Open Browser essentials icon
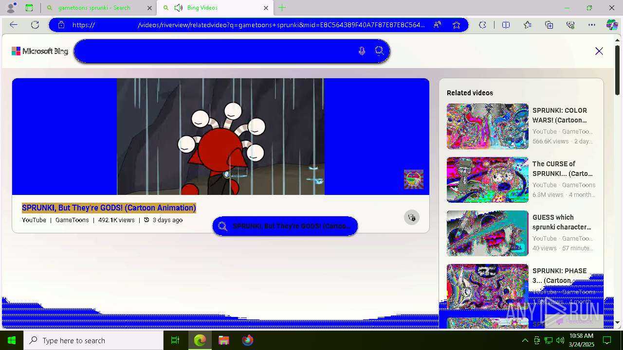 [x=570, y=25]
